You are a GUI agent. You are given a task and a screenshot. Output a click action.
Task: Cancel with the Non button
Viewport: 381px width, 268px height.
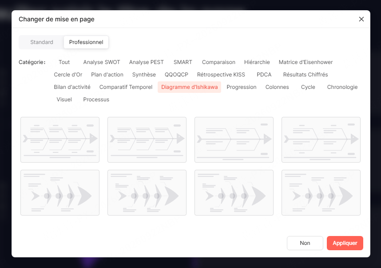pyautogui.click(x=305, y=243)
